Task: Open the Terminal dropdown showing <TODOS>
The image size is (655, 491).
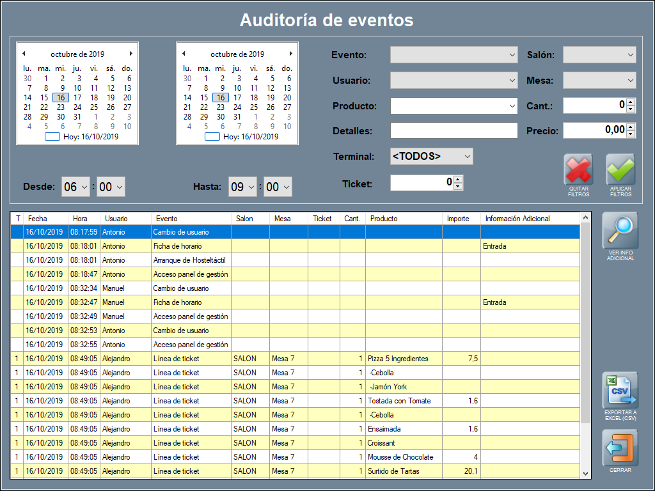Action: point(467,157)
